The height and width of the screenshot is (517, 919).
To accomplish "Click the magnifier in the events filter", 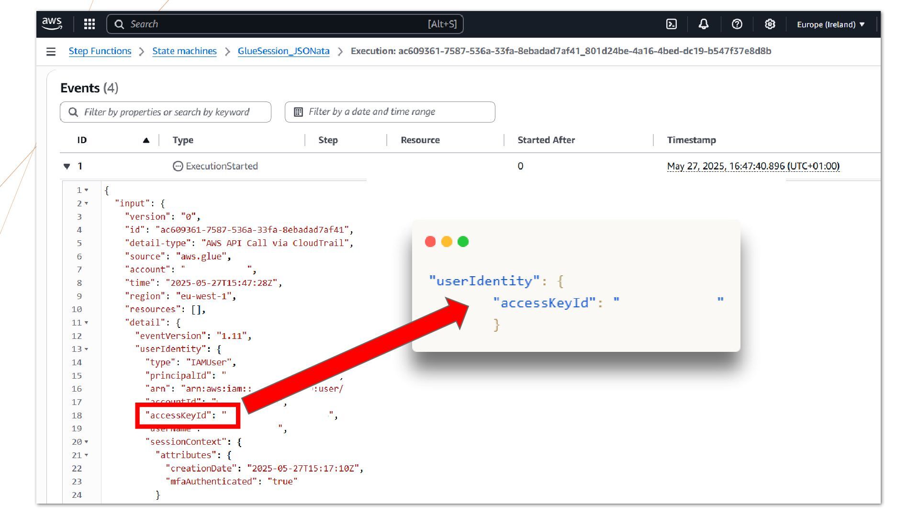I will tap(73, 112).
